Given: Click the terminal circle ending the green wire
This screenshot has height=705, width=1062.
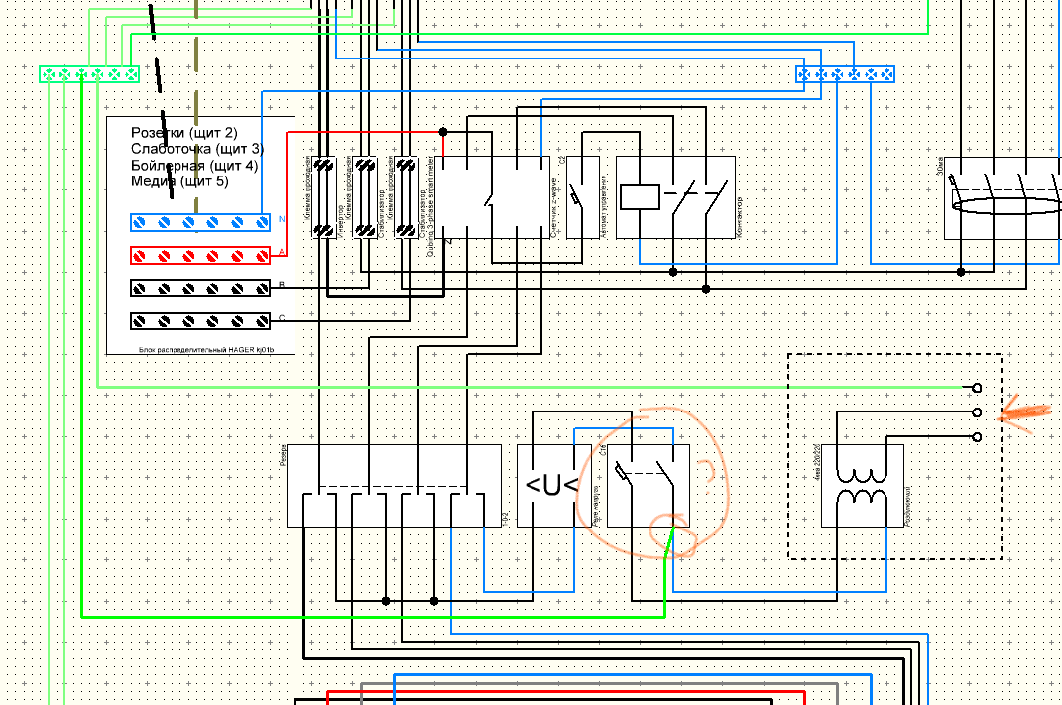Looking at the screenshot, I should [x=977, y=388].
